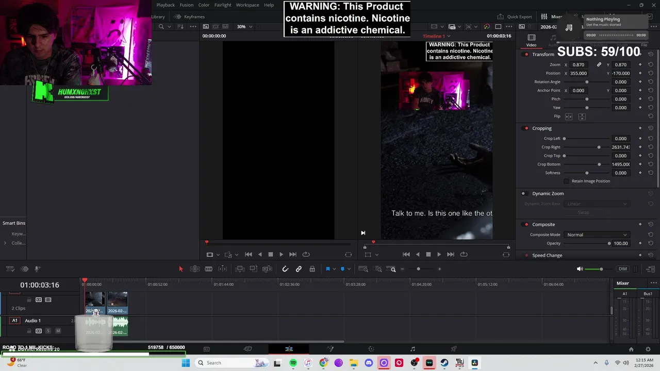Toggle Position Lock padlock icon
The image size is (660, 371).
pos(312,269)
